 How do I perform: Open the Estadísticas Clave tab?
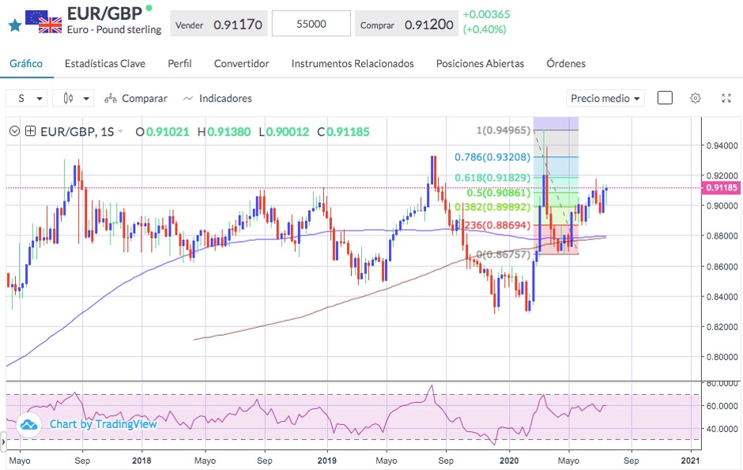click(105, 63)
